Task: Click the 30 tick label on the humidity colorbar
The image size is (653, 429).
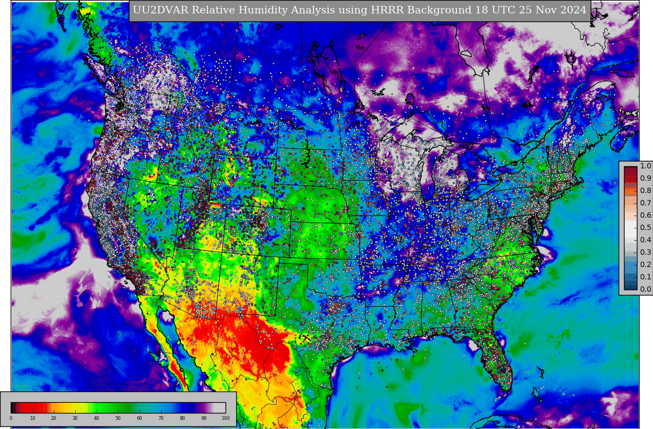Action: [75, 418]
